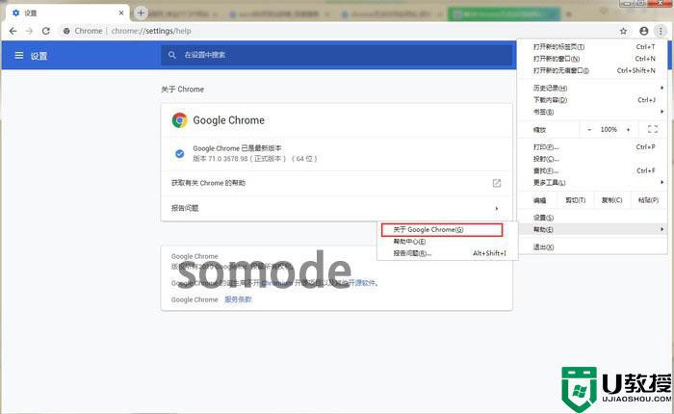Image resolution: width=674 pixels, height=414 pixels.
Task: Click 剪切 in the edit row
Action: tap(576, 200)
